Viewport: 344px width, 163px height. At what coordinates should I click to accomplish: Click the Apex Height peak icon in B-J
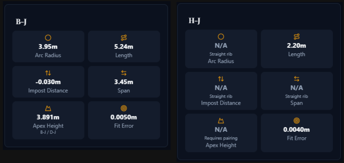point(48,108)
